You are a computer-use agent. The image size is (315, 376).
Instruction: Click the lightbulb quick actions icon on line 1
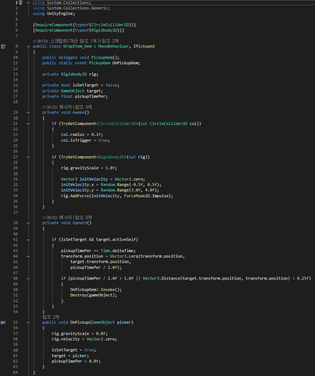point(21,3)
